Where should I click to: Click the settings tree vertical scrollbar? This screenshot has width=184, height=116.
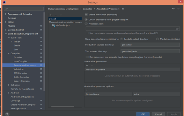(44, 51)
